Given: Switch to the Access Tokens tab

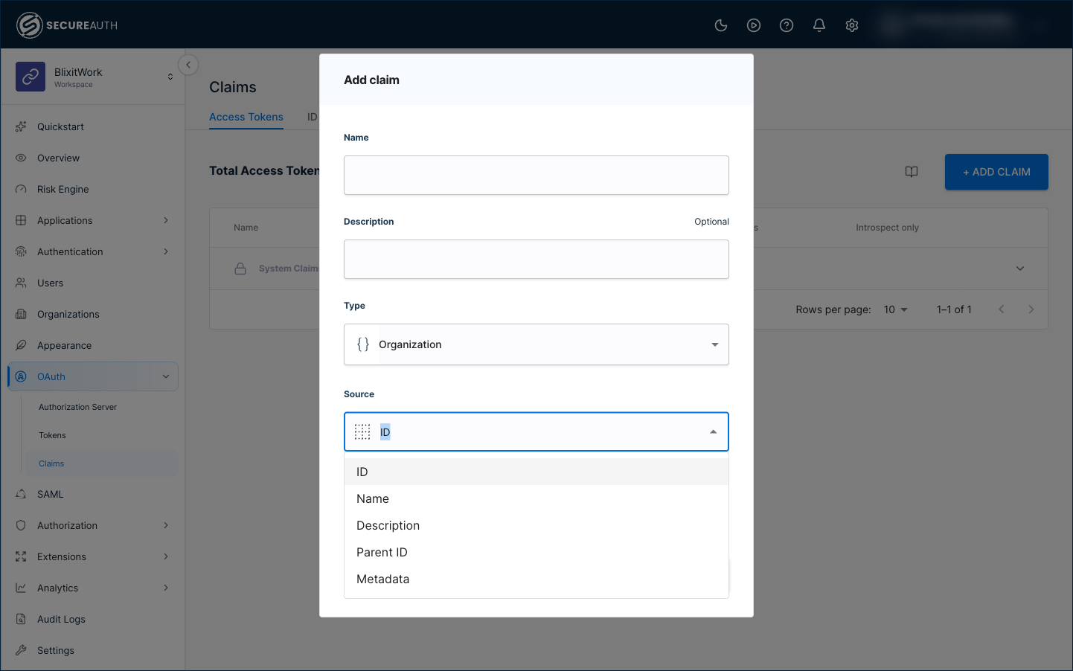Looking at the screenshot, I should pos(246,117).
